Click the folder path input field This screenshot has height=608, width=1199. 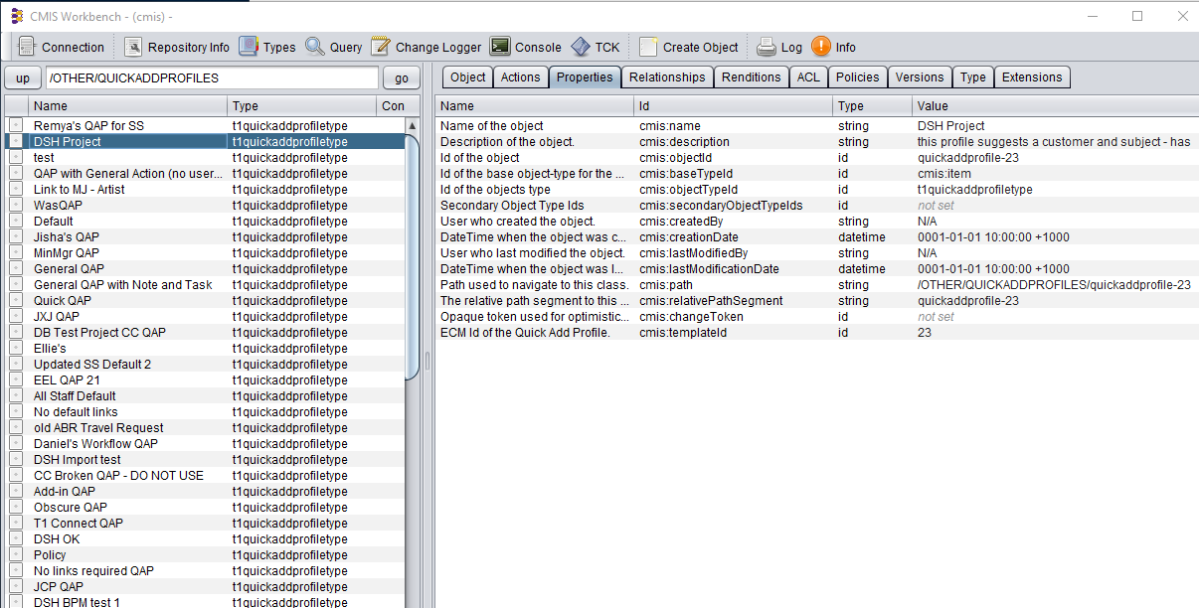[213, 77]
